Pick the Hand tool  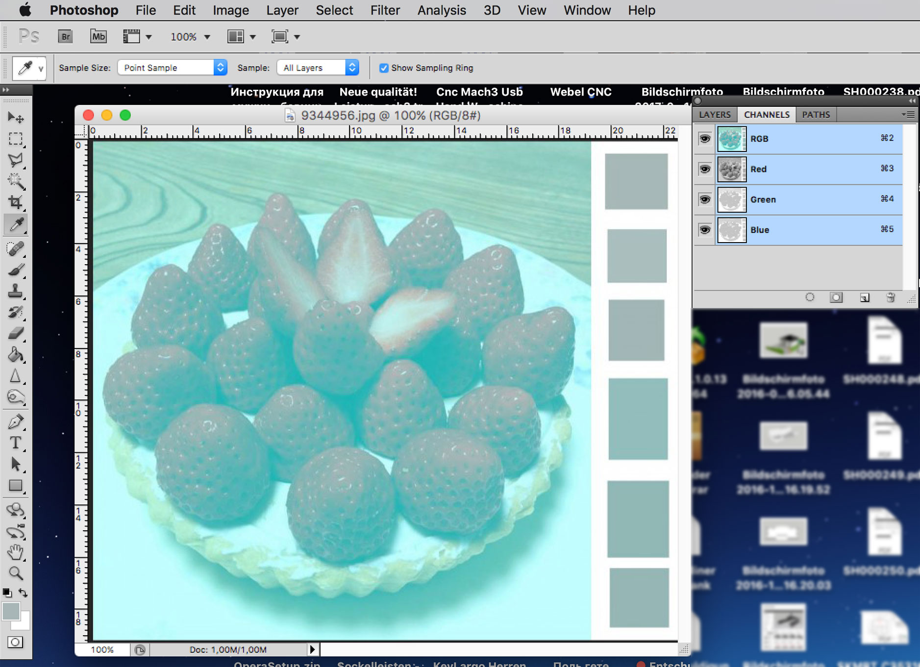tap(16, 552)
